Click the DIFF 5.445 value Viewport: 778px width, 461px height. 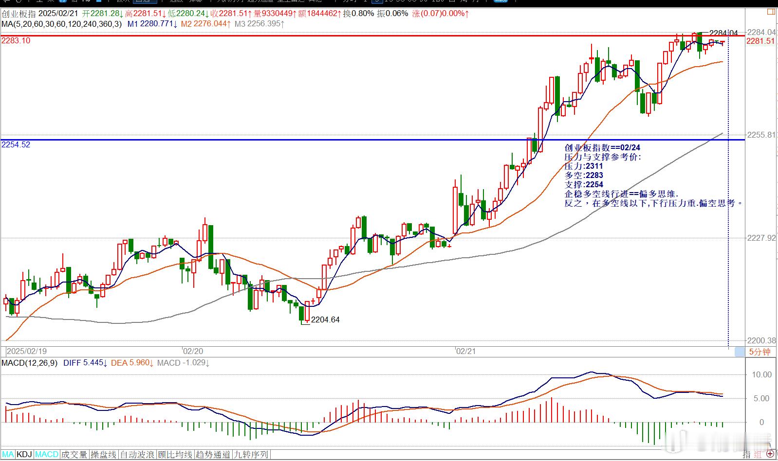coord(86,363)
